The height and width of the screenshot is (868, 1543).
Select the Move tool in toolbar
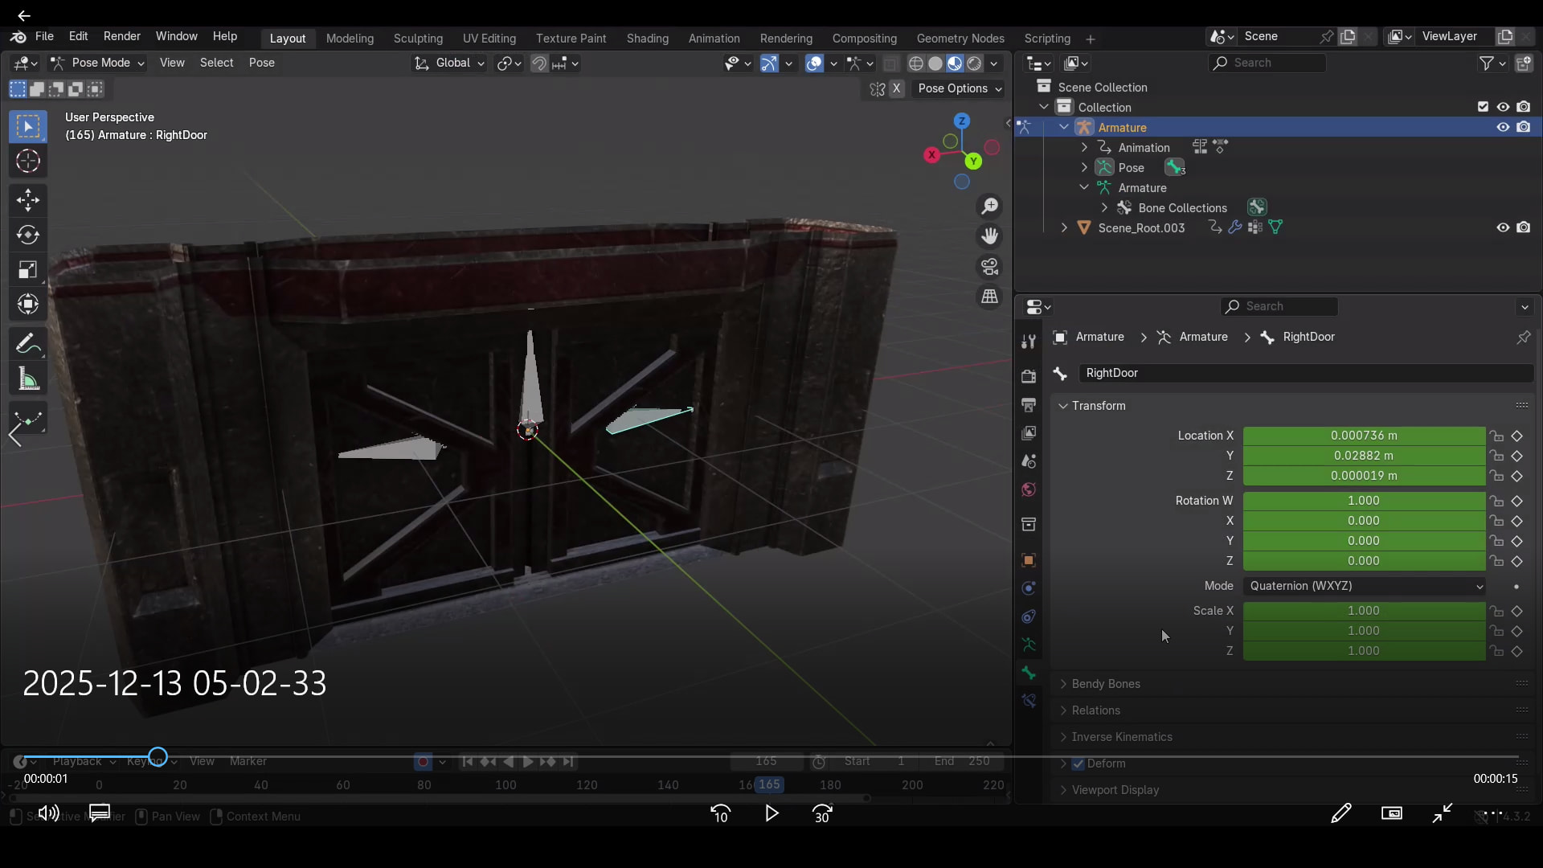[28, 199]
